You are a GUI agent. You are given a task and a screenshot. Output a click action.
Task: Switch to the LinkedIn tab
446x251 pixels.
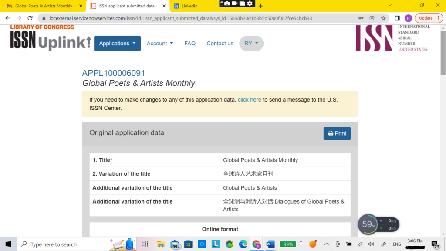(189, 6)
